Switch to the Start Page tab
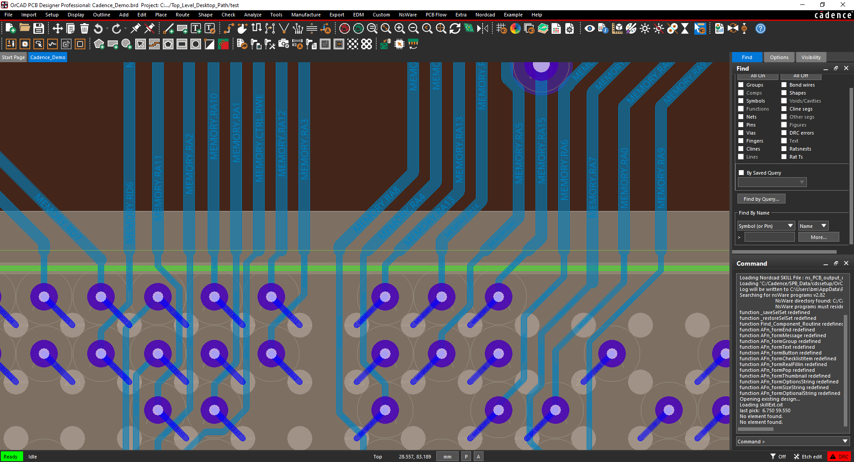854x462 pixels. [13, 57]
